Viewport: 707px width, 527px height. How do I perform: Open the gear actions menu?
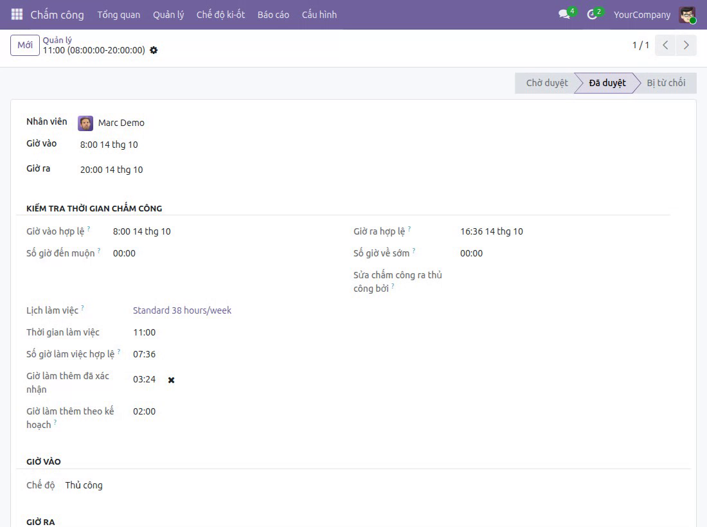(x=154, y=50)
